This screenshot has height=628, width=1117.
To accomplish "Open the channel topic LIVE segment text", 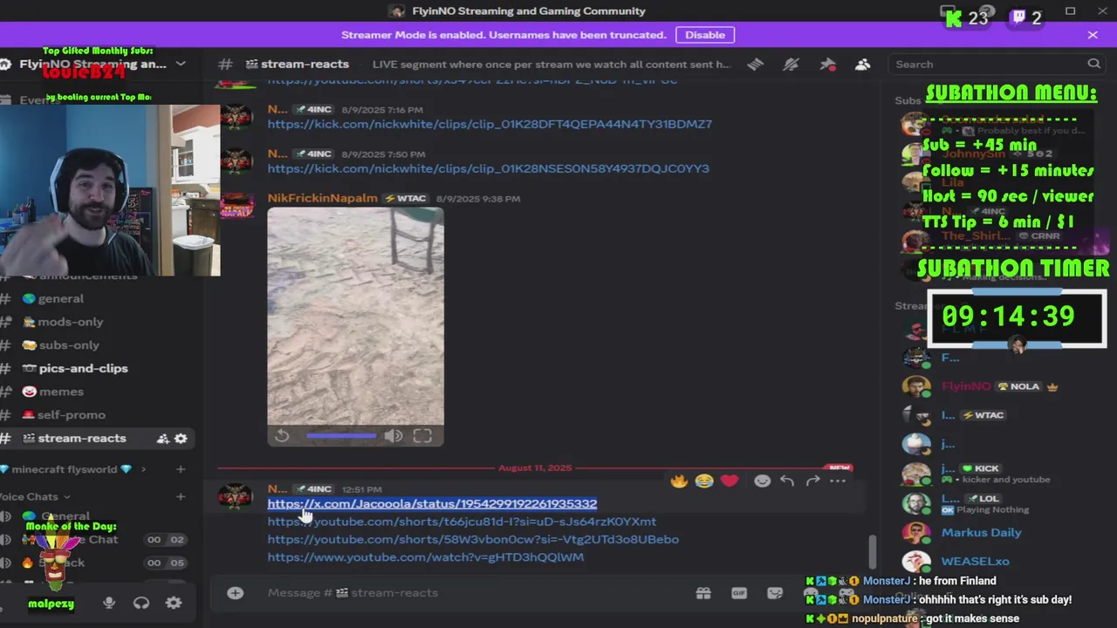I will (x=552, y=64).
